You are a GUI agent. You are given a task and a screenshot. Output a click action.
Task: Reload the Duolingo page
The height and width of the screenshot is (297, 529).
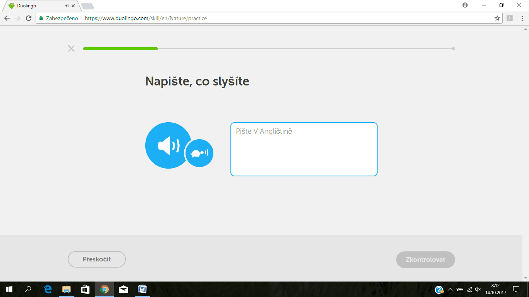pos(28,18)
